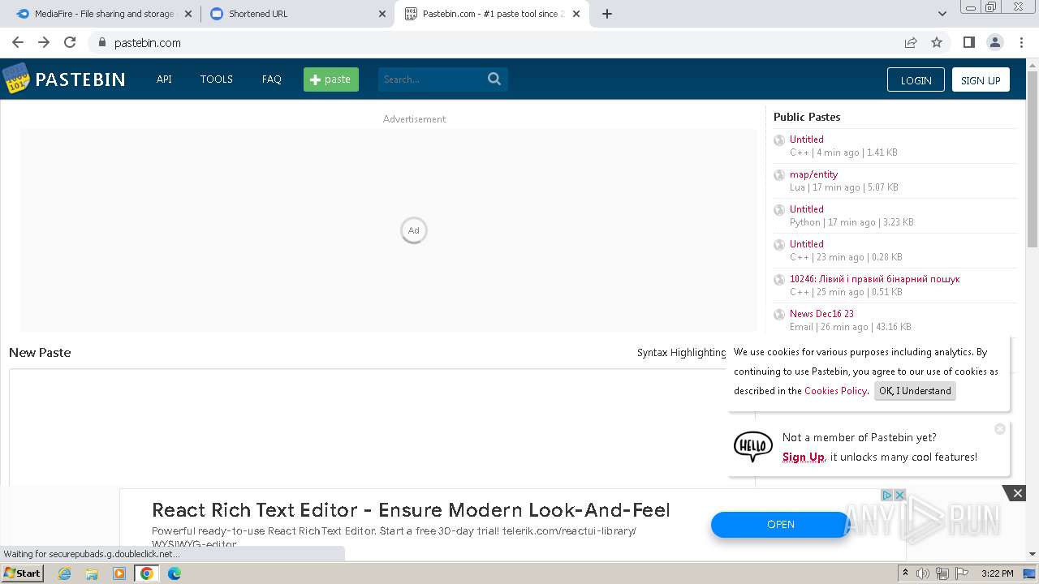Open the Windows Start menu
1039x584 pixels.
(x=22, y=573)
